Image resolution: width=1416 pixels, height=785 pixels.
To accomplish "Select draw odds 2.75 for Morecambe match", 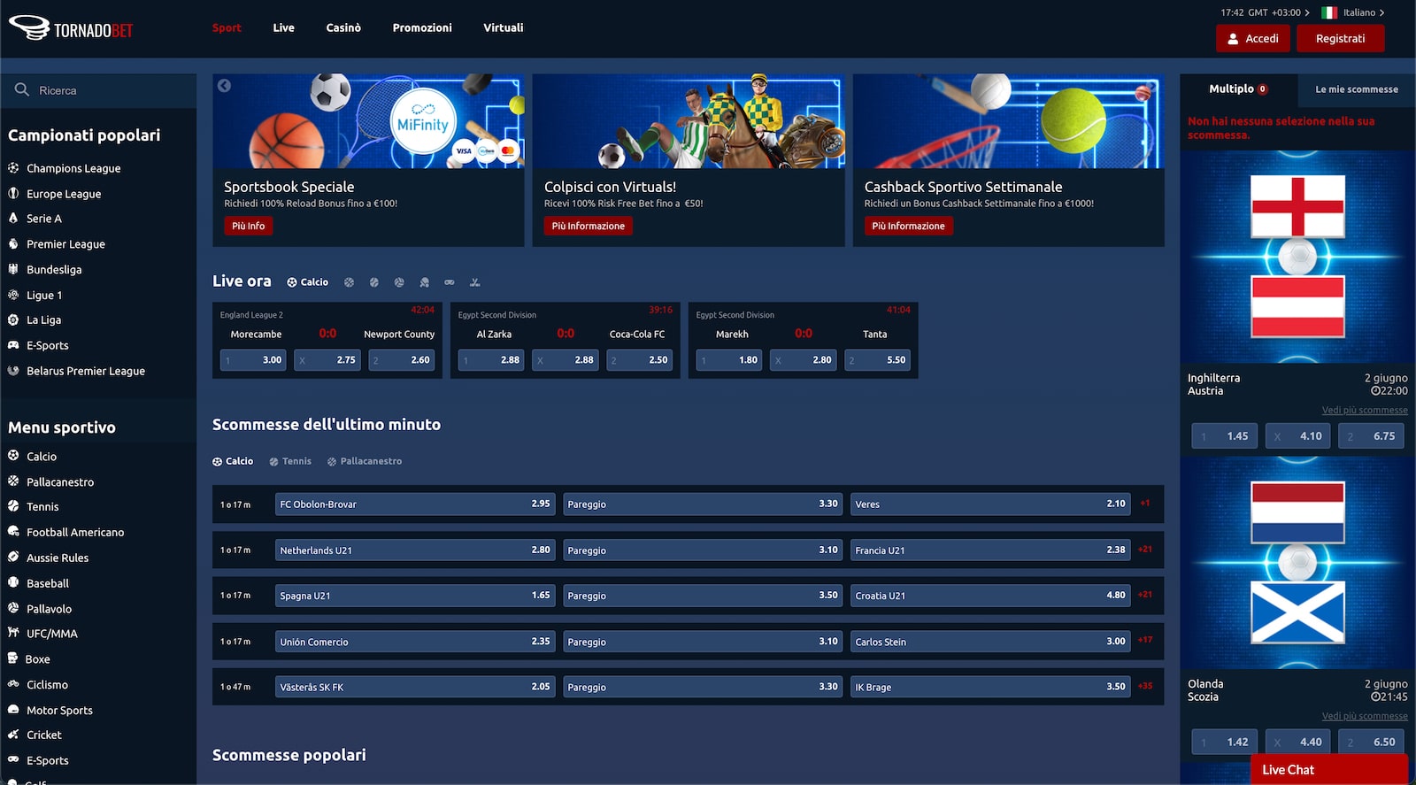I will (x=327, y=360).
